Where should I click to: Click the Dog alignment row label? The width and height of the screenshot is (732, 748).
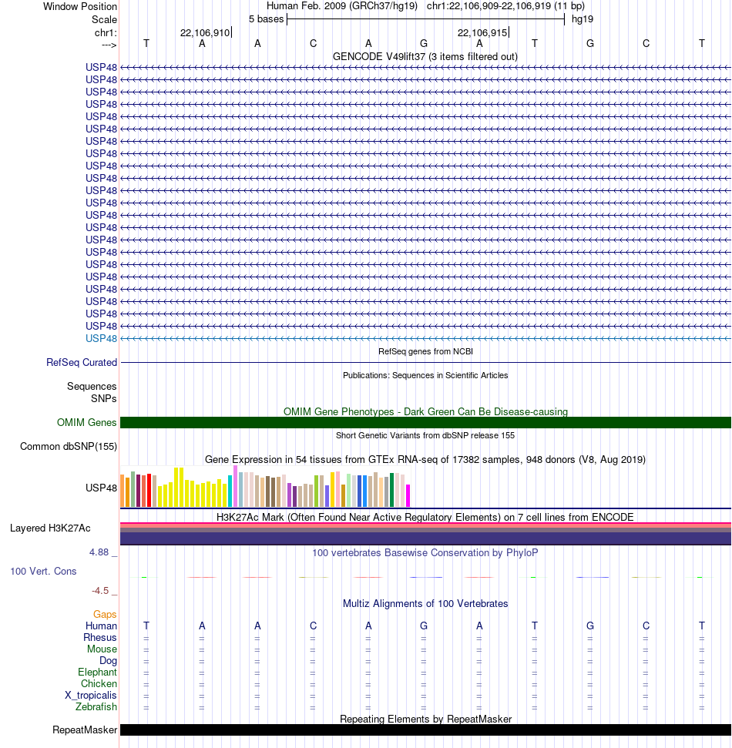tap(109, 661)
